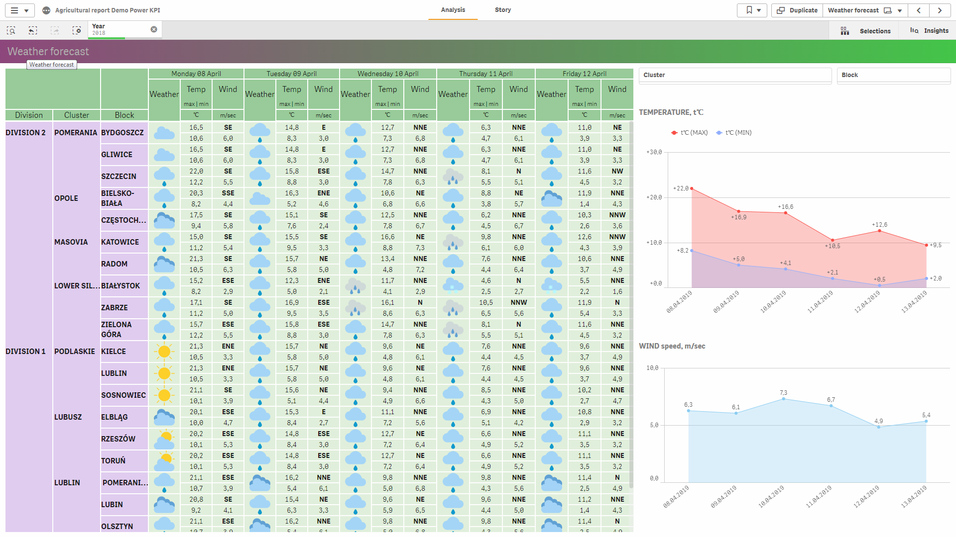
Task: Open the bookmarks dropdown
Action: 752,10
